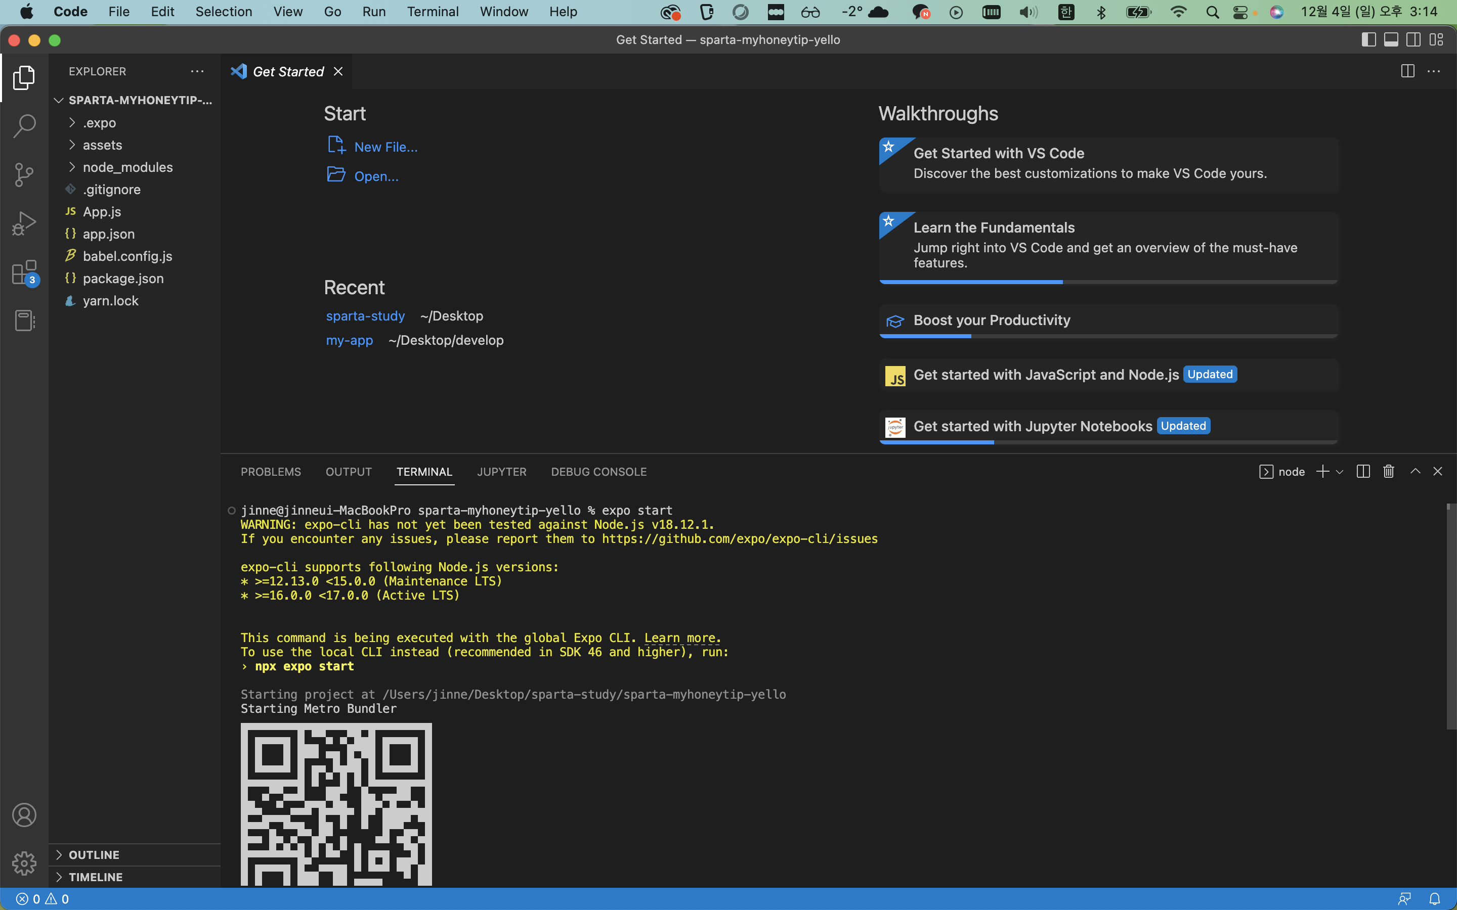Open the Manage gear icon
This screenshot has width=1457, height=910.
pos(24,863)
